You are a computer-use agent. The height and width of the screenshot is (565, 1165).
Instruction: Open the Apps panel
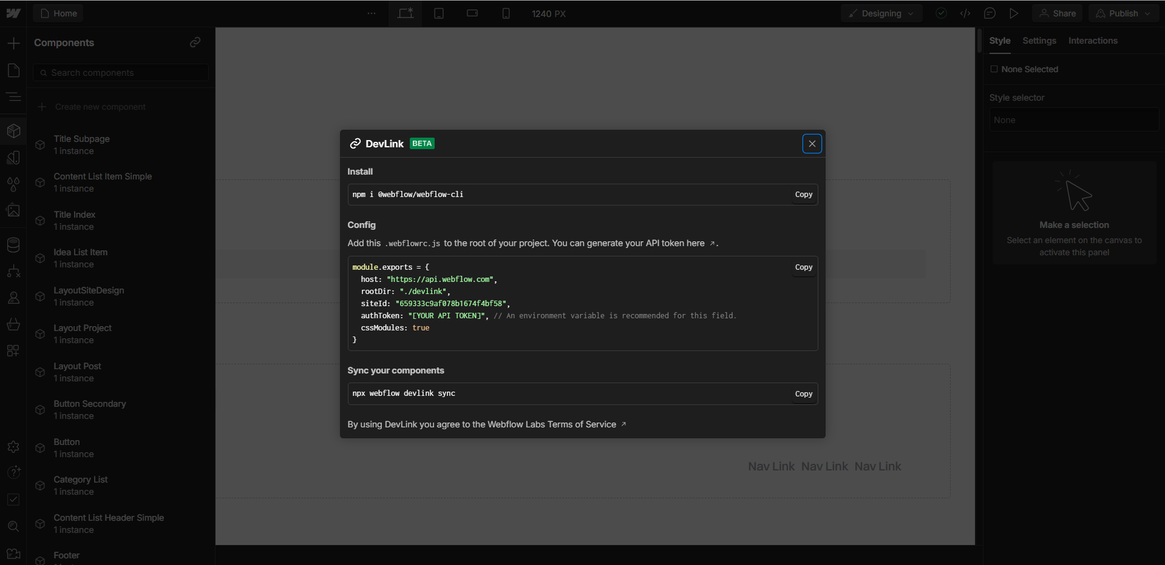pyautogui.click(x=13, y=351)
